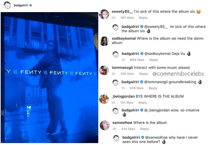The image size is (210, 145).
Task: Open sadboykemal's profile avatar
Action: click(x=104, y=41)
